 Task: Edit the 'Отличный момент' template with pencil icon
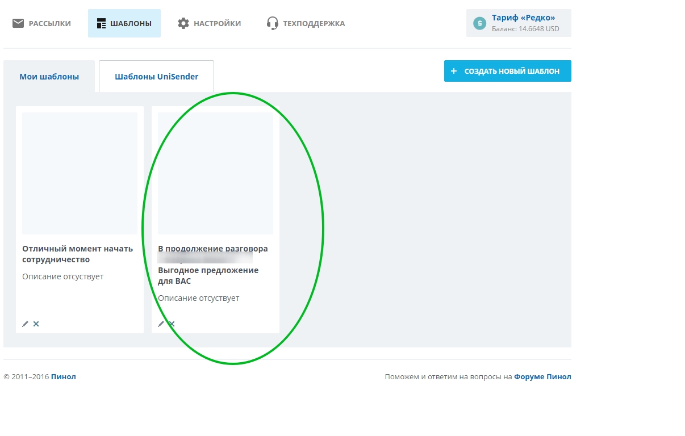point(25,324)
